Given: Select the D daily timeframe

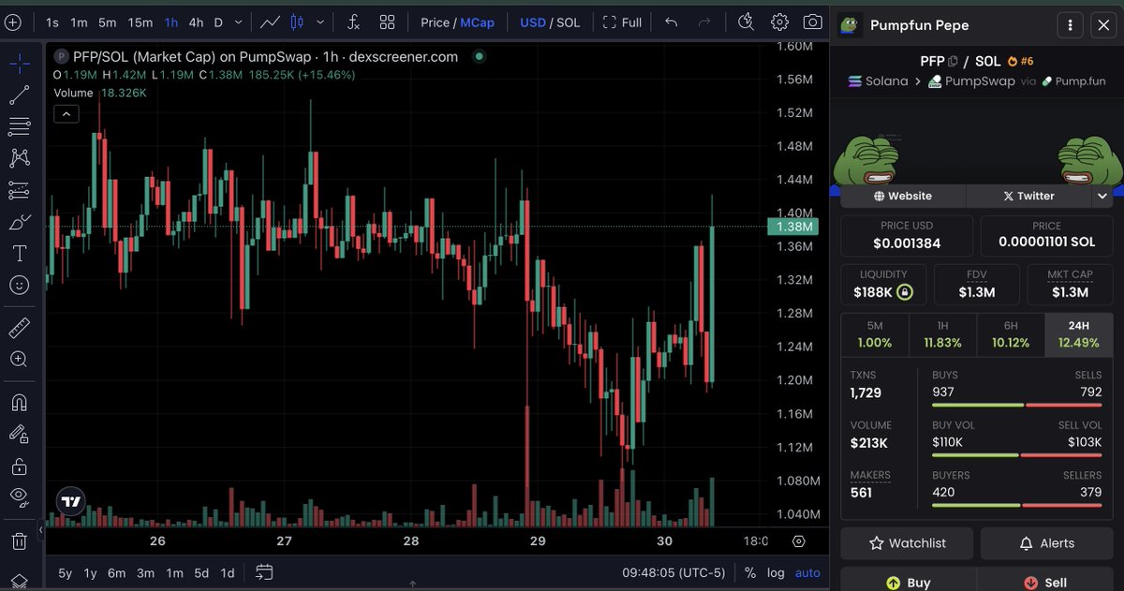Looking at the screenshot, I should click(219, 22).
